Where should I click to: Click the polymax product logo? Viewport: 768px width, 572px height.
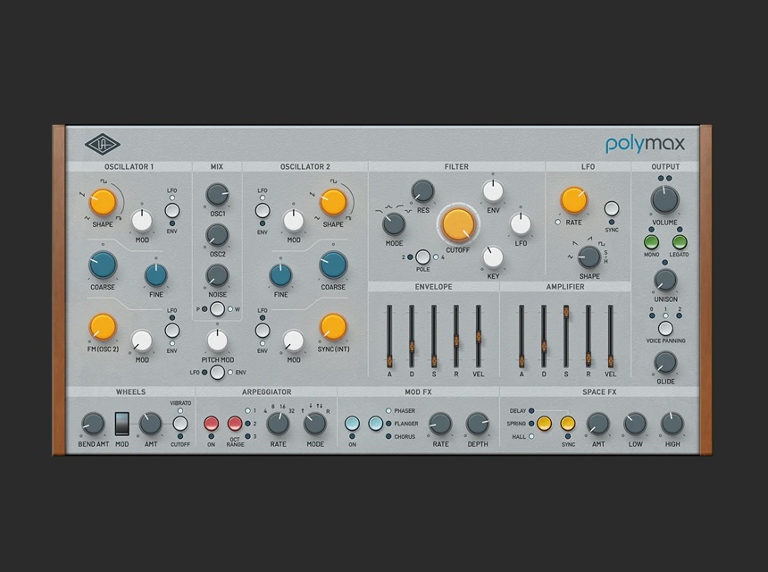(645, 145)
